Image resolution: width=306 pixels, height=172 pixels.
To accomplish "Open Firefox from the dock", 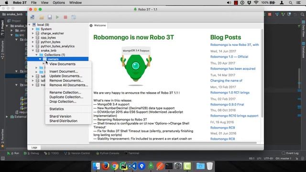I will [106, 166].
